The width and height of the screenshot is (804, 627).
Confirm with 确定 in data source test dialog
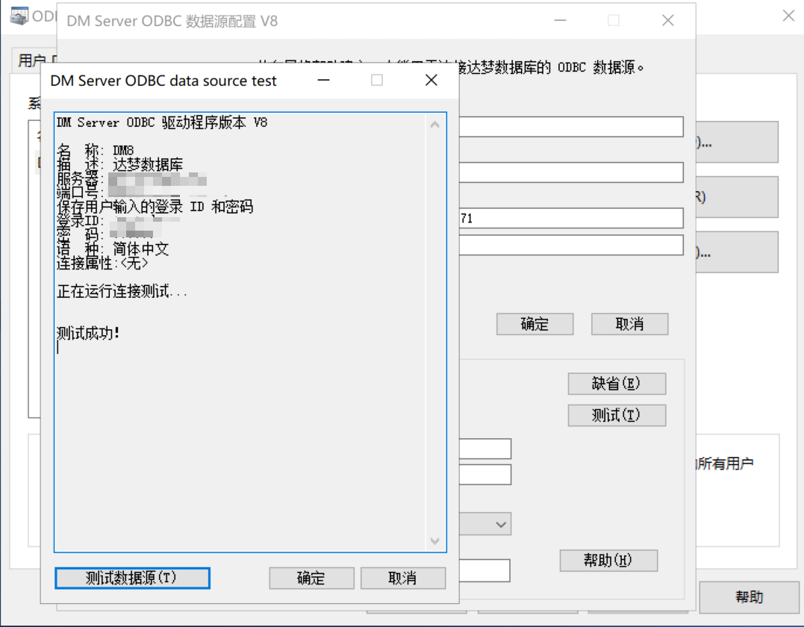point(311,578)
